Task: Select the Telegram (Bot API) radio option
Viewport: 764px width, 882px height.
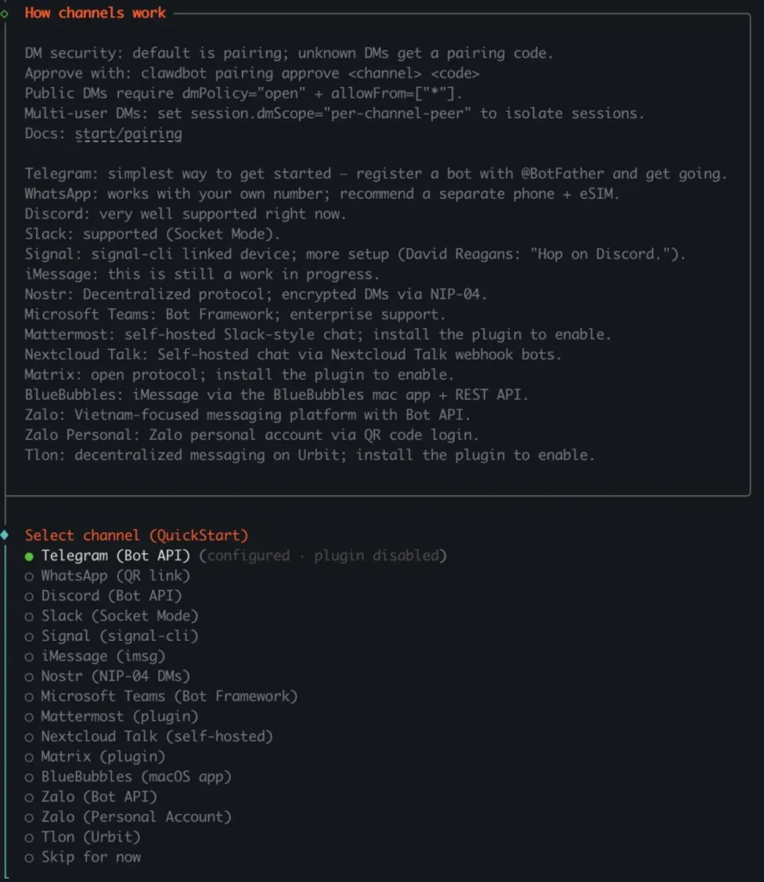Action: (115, 556)
